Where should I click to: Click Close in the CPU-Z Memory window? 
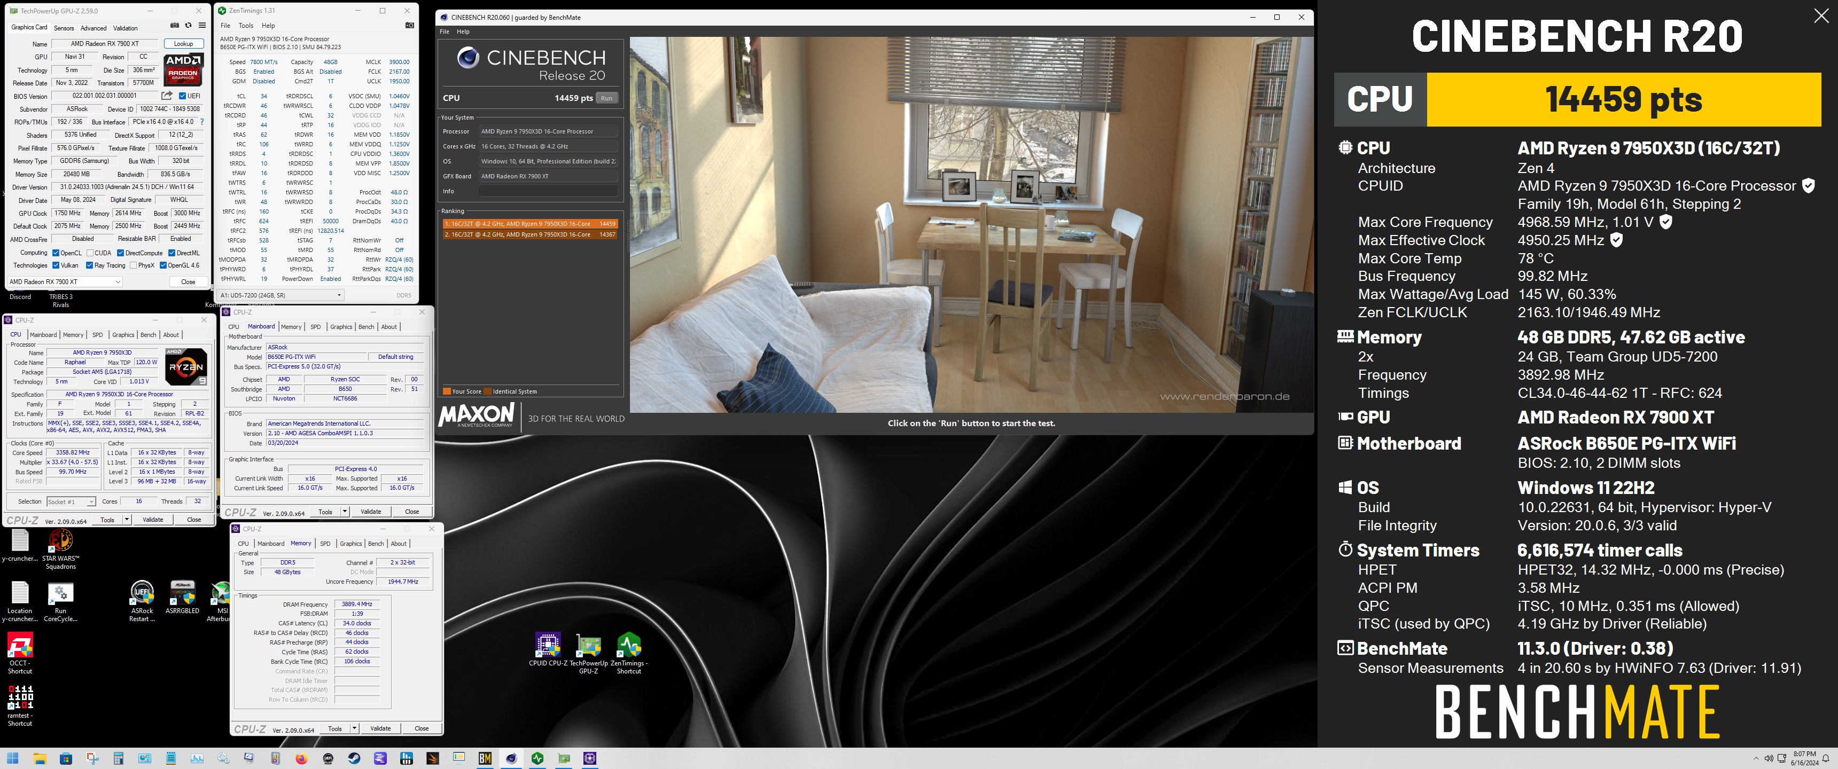pos(422,728)
